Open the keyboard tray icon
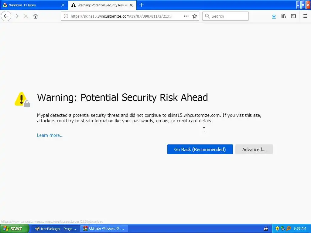Screen dimensions: 311x233 [x=266, y=229]
